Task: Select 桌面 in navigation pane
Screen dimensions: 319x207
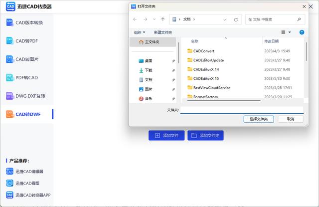Action: pos(149,61)
